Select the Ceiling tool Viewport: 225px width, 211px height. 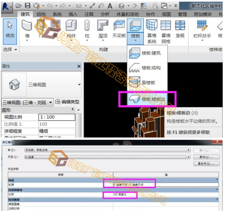(x=119, y=30)
